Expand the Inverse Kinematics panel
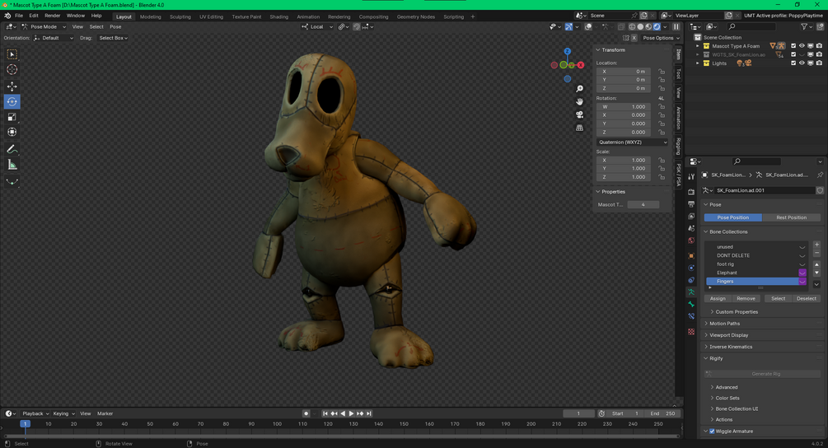 click(732, 347)
